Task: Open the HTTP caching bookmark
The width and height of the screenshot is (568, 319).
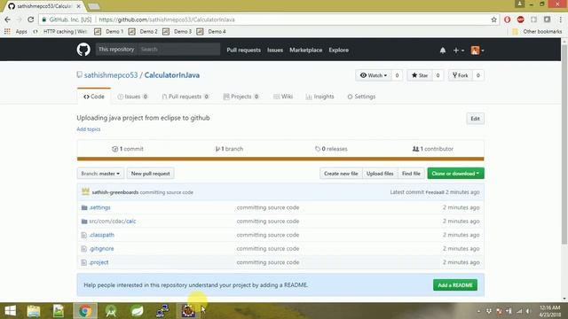Action: click(x=60, y=32)
